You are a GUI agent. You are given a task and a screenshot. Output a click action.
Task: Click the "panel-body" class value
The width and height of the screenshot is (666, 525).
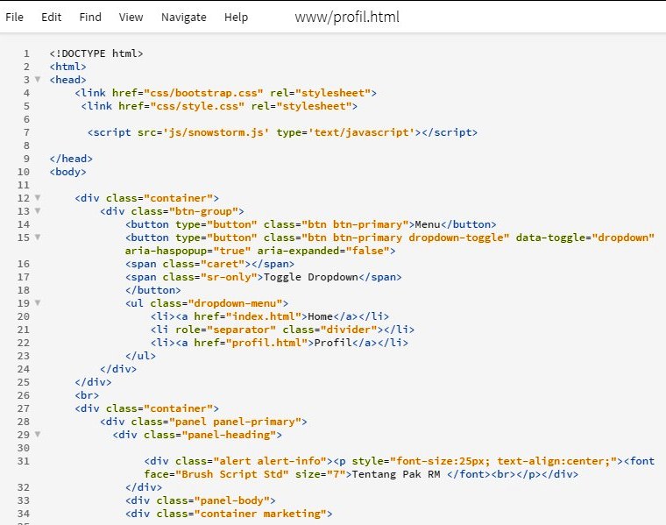pos(232,500)
